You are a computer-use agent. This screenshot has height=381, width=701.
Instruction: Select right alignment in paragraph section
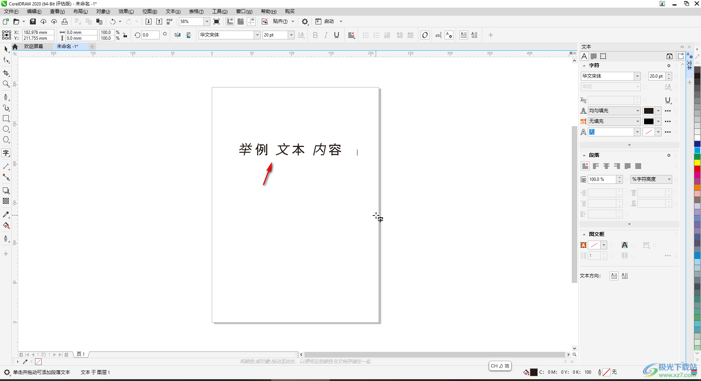[x=617, y=166]
